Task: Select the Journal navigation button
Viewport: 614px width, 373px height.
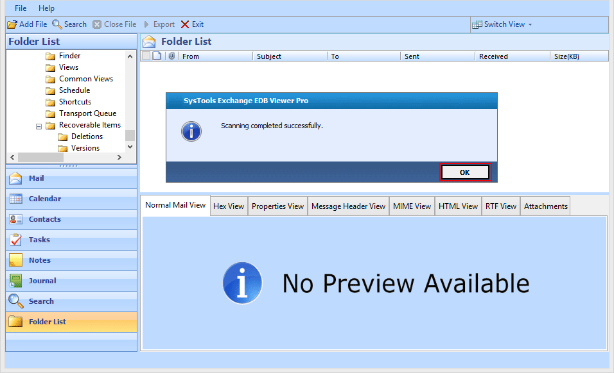Action: pos(71,281)
